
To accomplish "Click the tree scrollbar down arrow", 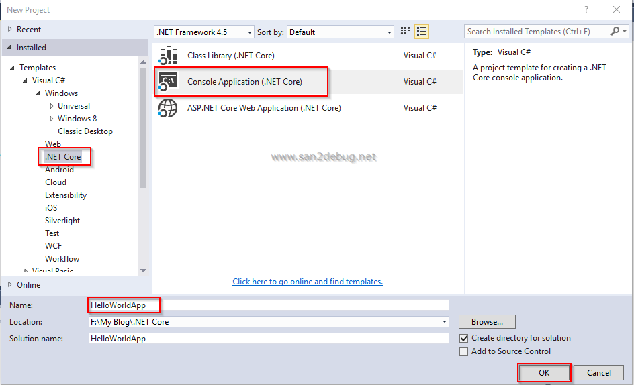I will click(x=143, y=270).
